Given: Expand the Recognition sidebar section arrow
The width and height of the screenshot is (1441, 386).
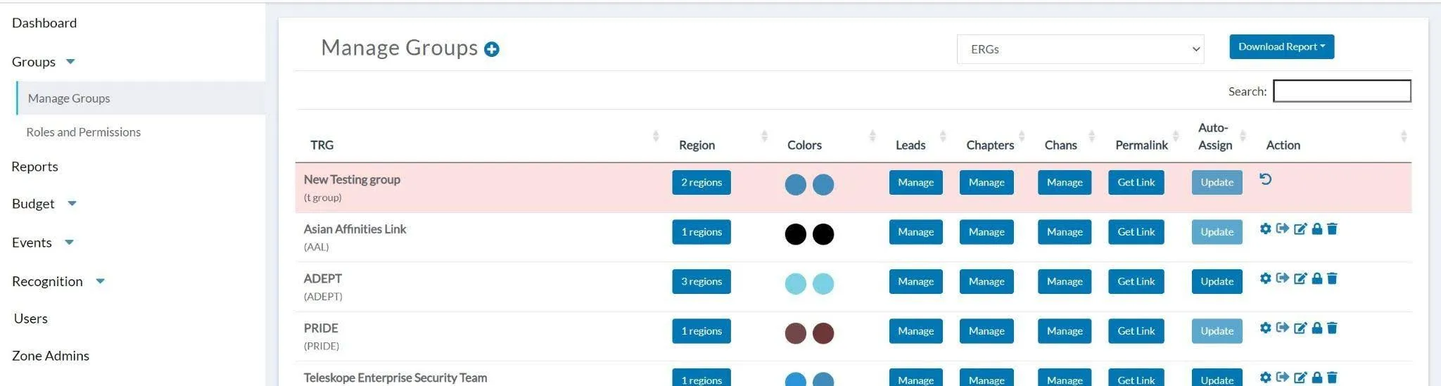Looking at the screenshot, I should click(100, 281).
